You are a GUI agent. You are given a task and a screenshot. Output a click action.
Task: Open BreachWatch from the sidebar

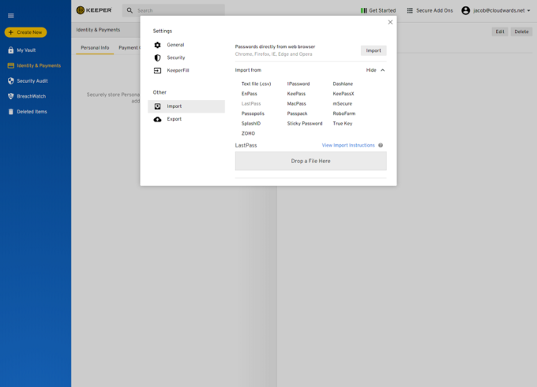32,95
